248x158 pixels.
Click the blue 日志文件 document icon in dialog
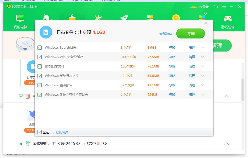[x=46, y=32]
